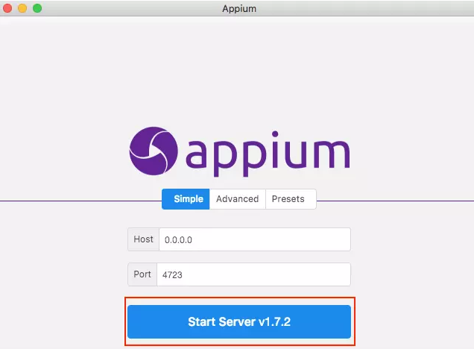Select the Presets tab
The width and height of the screenshot is (474, 349).
pos(291,199)
